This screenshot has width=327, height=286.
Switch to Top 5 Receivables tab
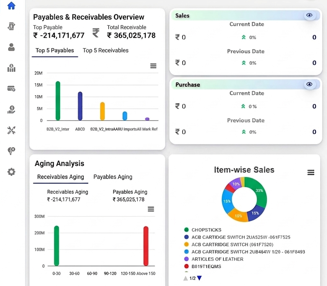click(105, 50)
